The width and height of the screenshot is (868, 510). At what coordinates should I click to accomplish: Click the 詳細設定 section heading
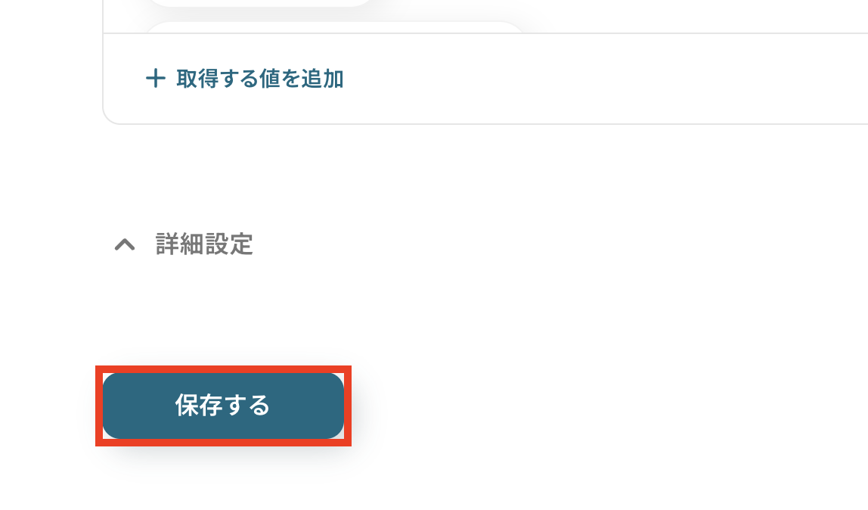[204, 244]
